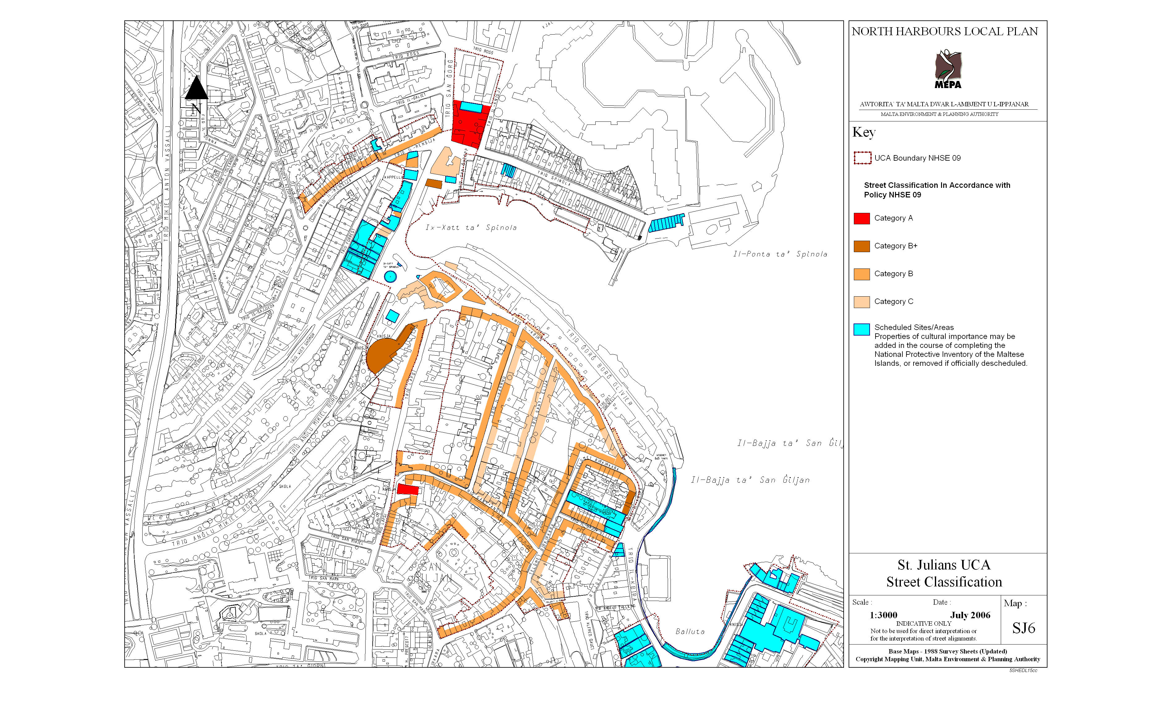Viewport: 1169px width, 723px height.
Task: Select the red Category A legend swatch
Action: [x=861, y=218]
